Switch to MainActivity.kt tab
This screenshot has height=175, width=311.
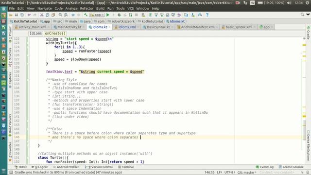pyautogui.click(x=69, y=27)
